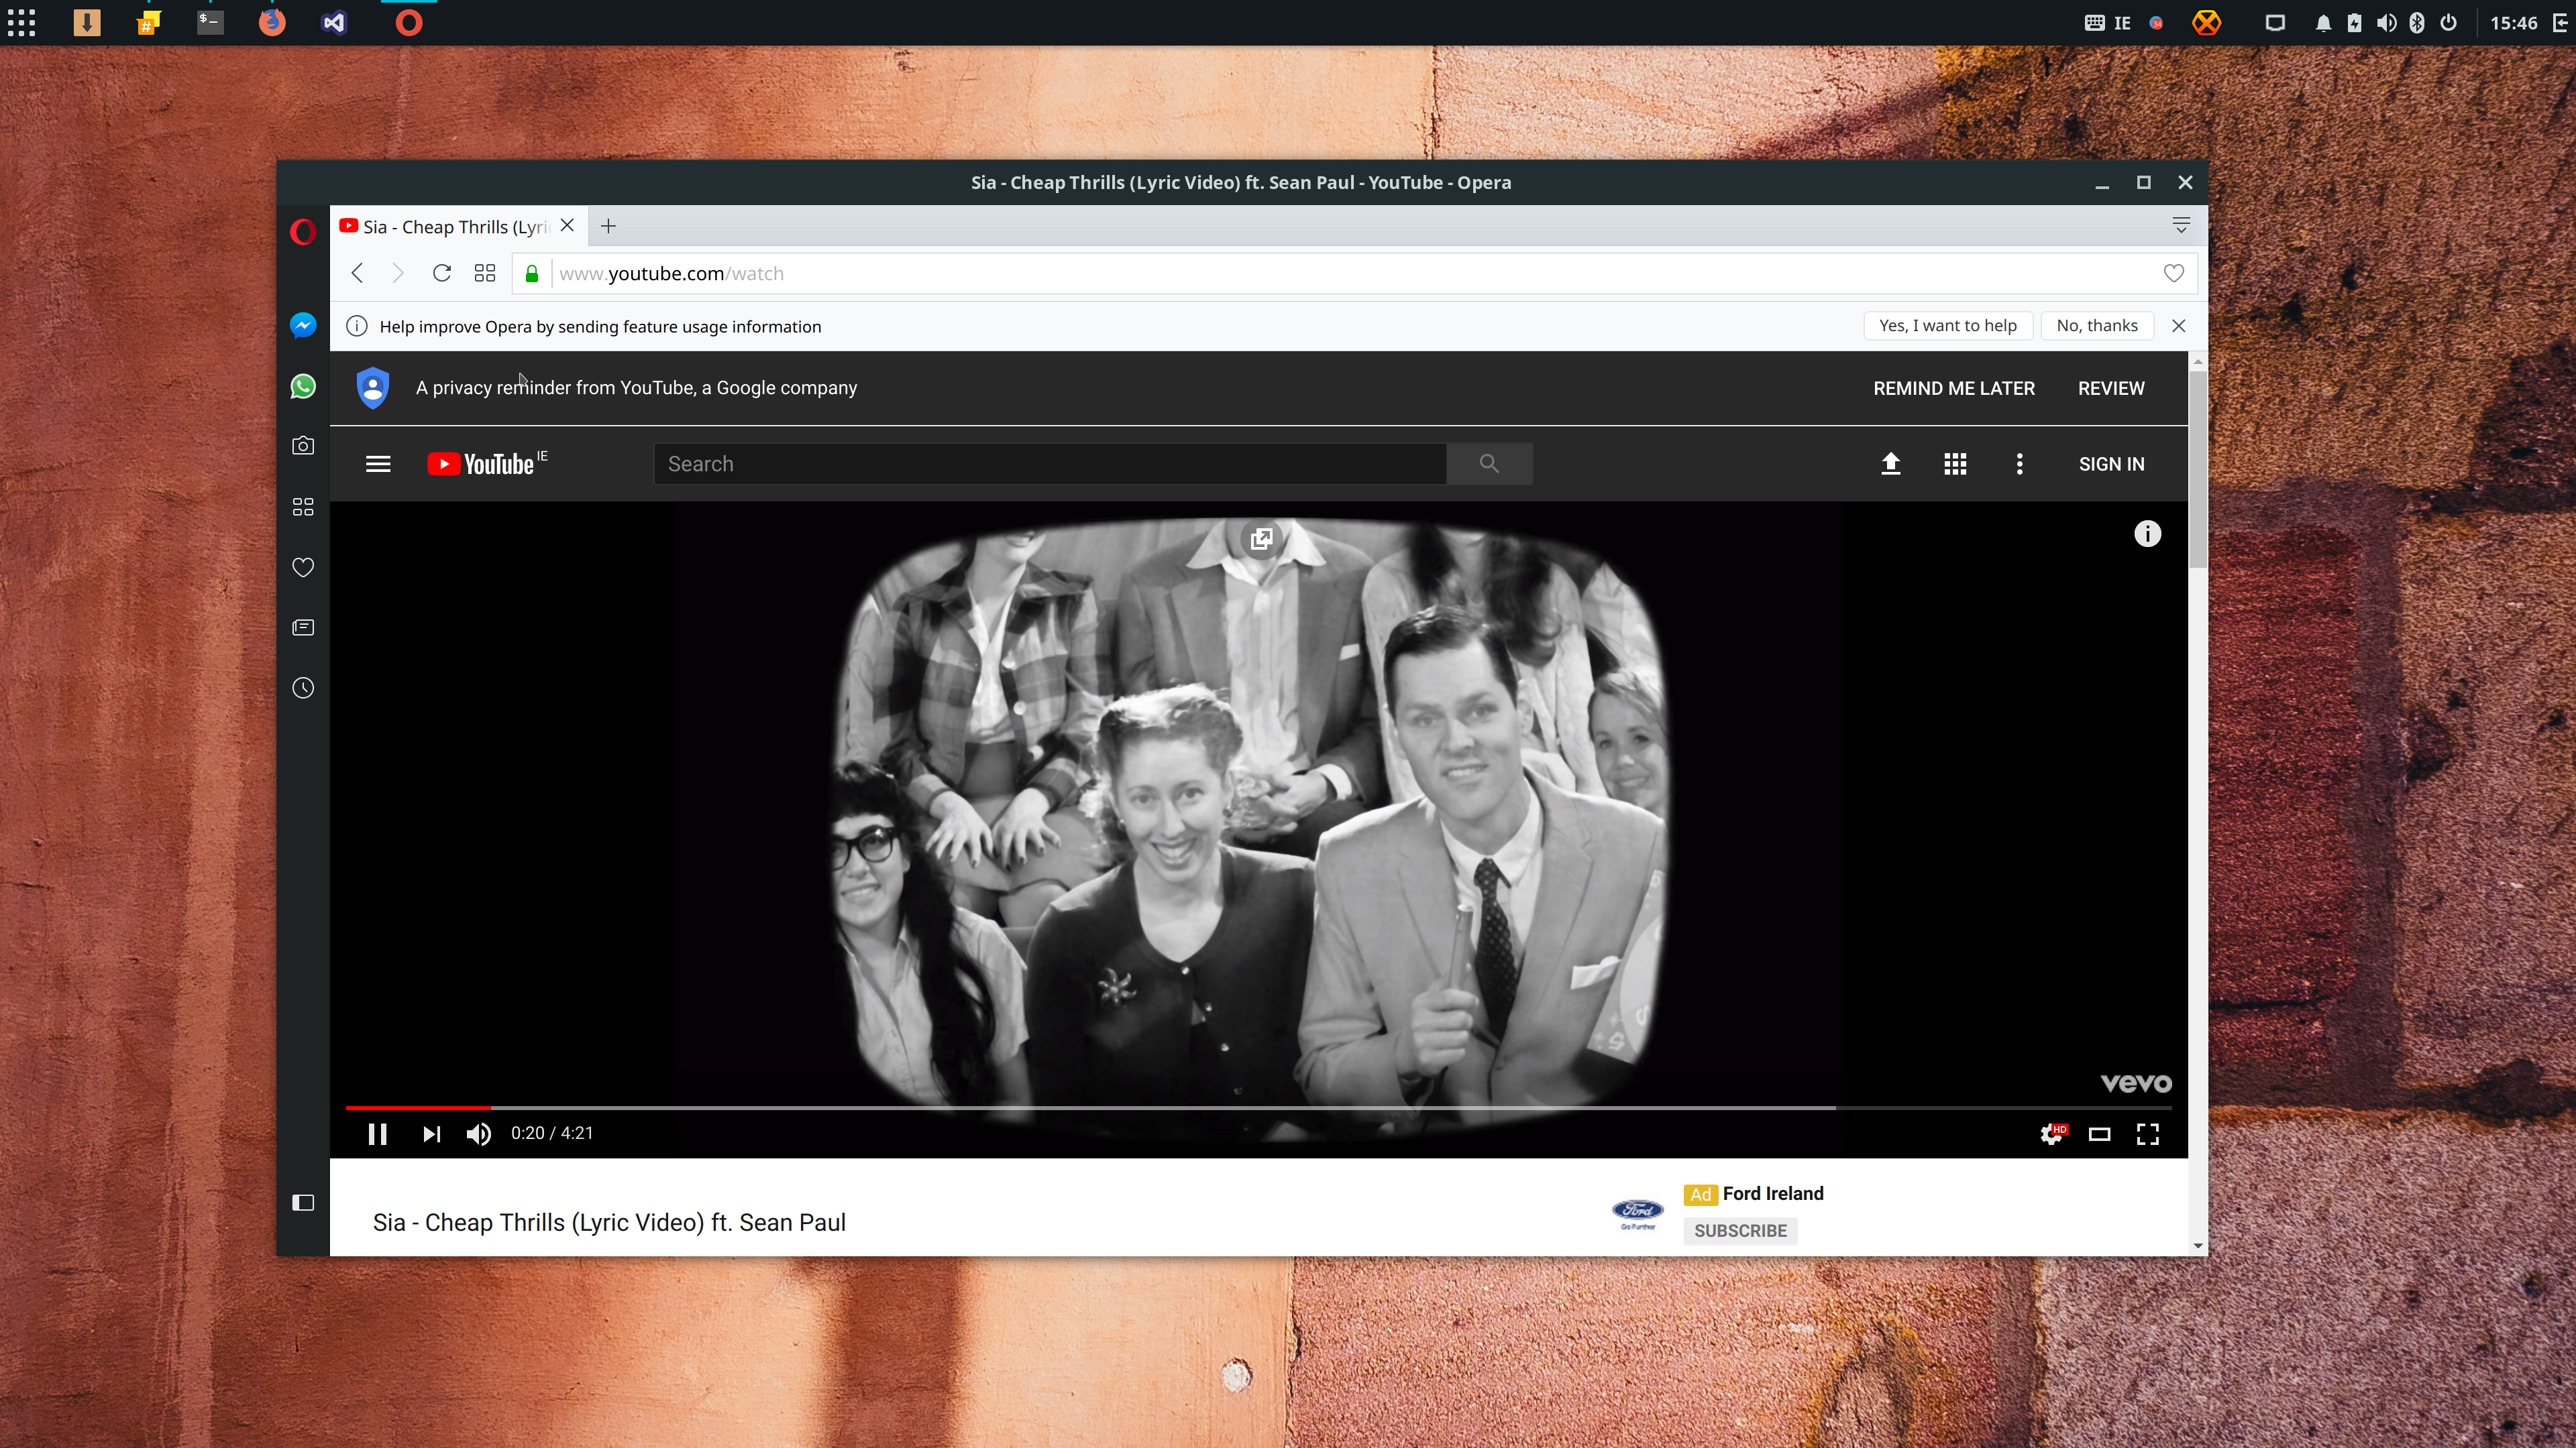
Task: Open YouTube hamburger guide menu
Action: (378, 464)
